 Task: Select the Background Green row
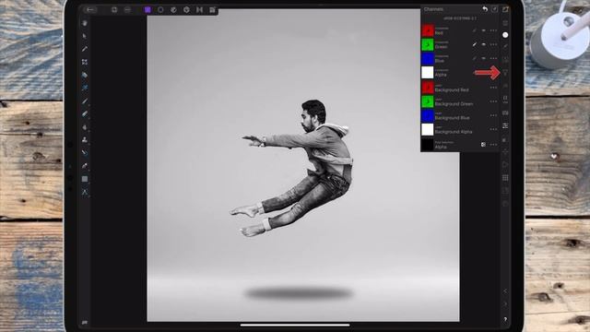[x=460, y=101]
